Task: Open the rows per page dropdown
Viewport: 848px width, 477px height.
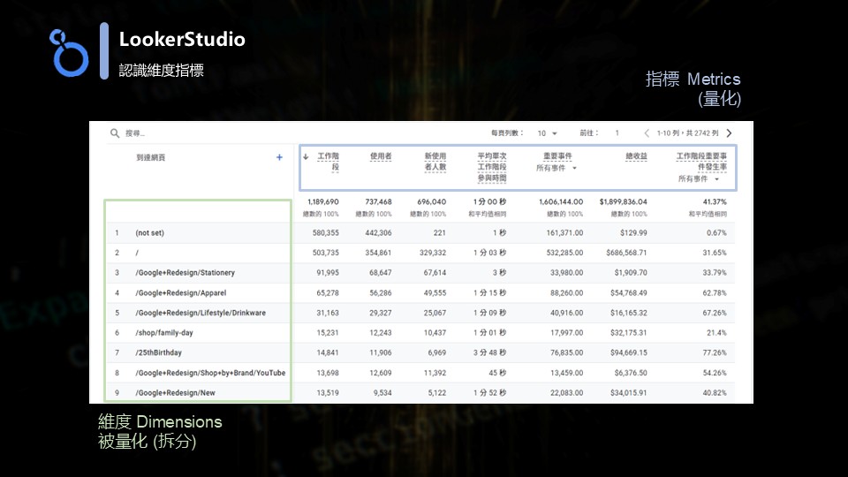Action: pos(548,133)
